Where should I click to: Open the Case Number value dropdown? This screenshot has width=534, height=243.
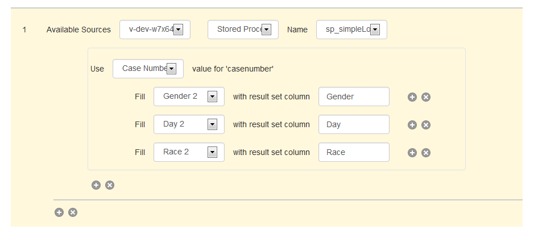click(148, 69)
